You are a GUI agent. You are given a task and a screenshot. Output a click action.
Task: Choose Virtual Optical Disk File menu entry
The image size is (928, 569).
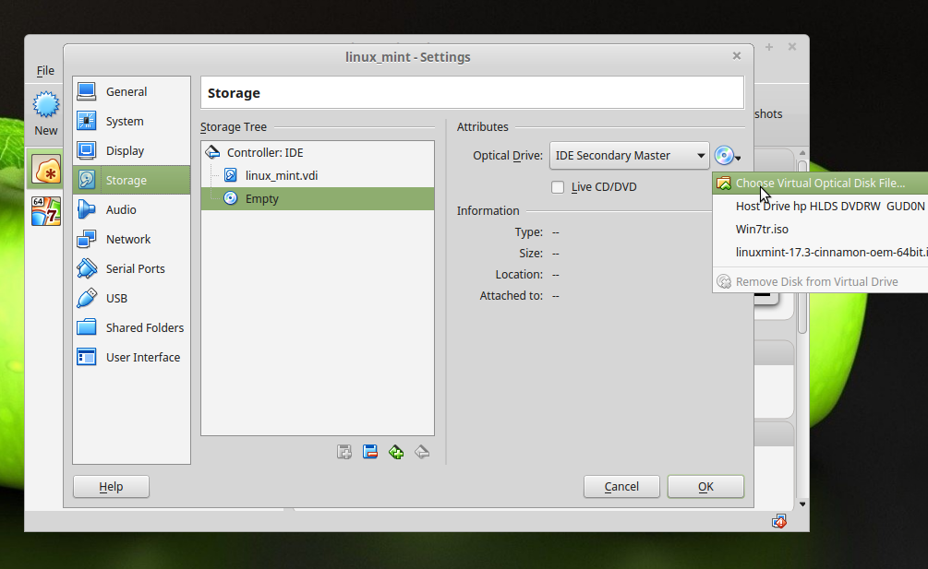[820, 184]
